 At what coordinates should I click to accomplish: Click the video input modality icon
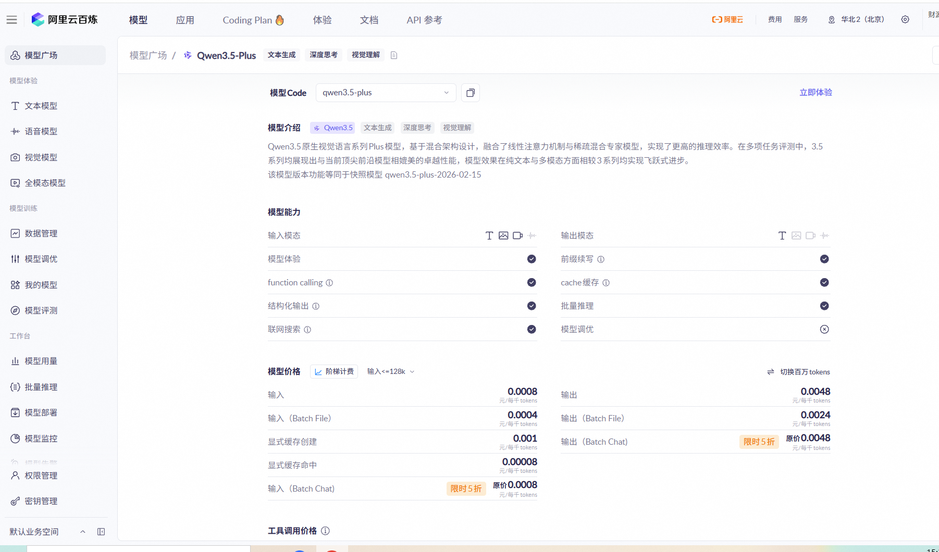pos(517,235)
